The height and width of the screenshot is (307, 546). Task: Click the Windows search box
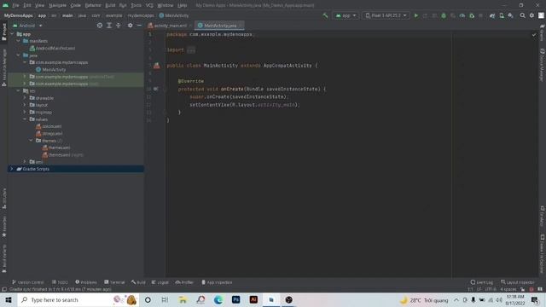[78, 299]
